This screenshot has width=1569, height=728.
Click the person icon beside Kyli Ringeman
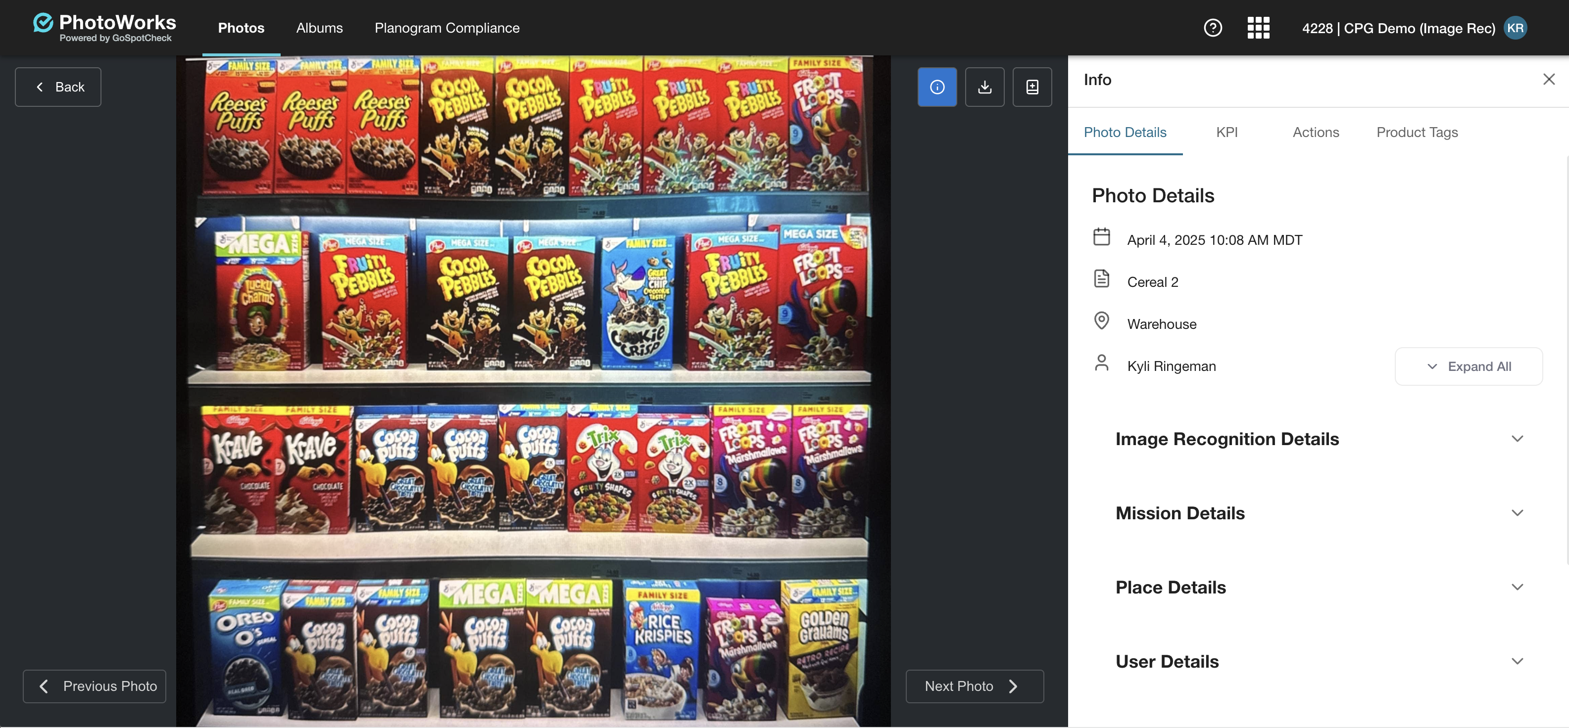coord(1102,363)
